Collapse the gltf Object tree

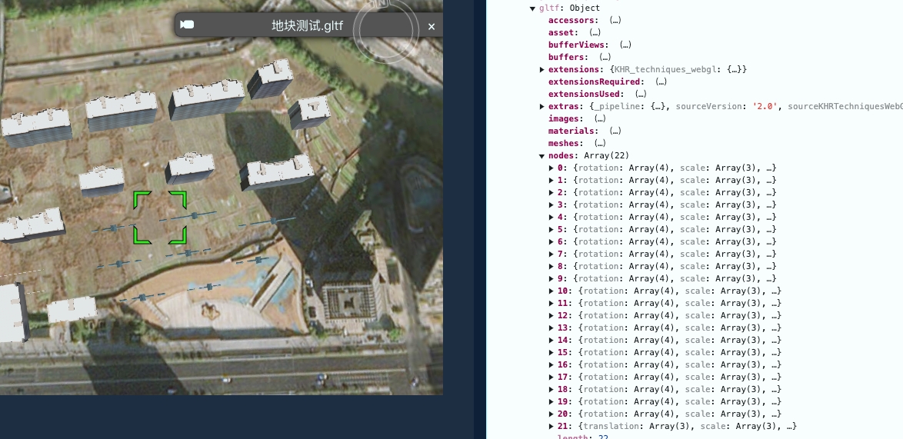(x=532, y=8)
